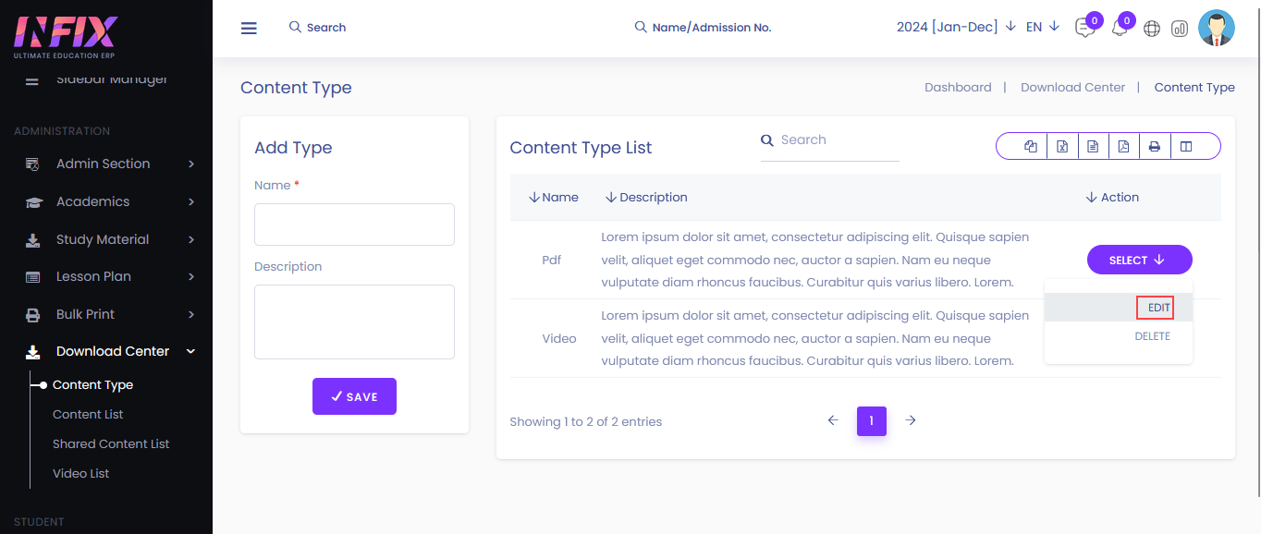
Task: Open Sidebar Manager in sidebar
Action: [x=112, y=79]
